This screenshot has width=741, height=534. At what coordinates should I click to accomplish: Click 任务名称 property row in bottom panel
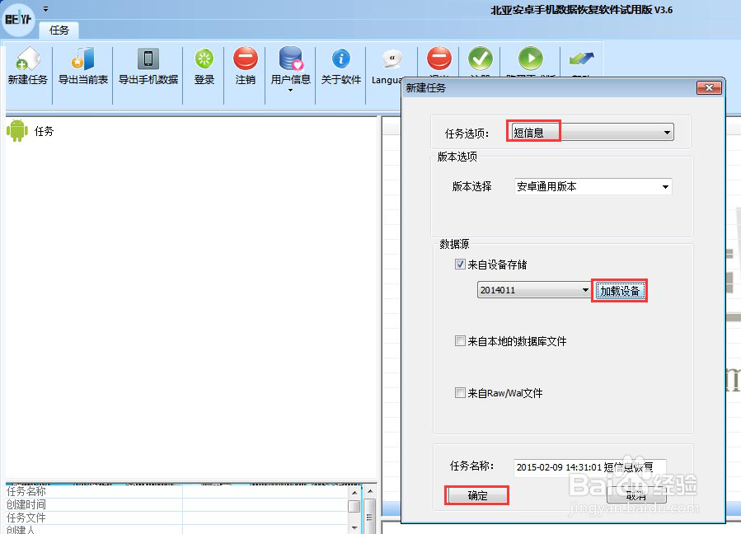176,491
